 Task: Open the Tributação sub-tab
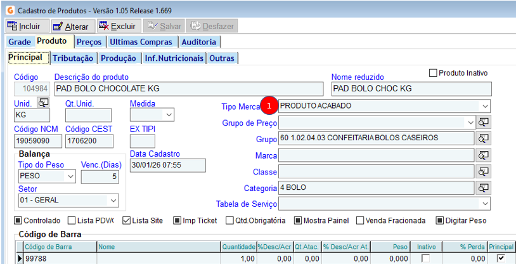click(x=73, y=58)
